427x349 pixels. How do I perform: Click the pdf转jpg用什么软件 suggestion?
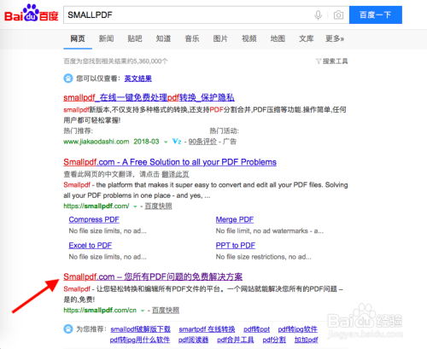pyautogui.click(x=140, y=340)
